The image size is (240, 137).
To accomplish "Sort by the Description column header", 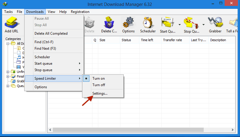I will (222, 40).
